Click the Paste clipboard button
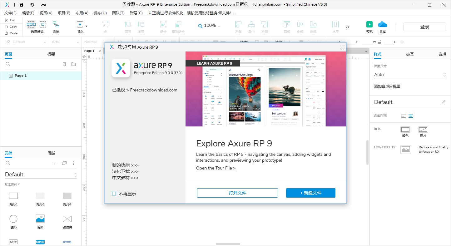The height and width of the screenshot is (246, 451). click(x=11, y=33)
